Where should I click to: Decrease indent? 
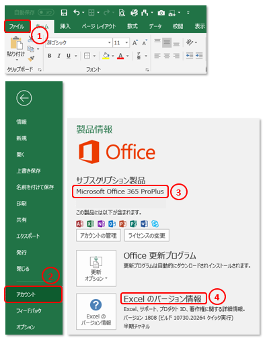(190, 55)
